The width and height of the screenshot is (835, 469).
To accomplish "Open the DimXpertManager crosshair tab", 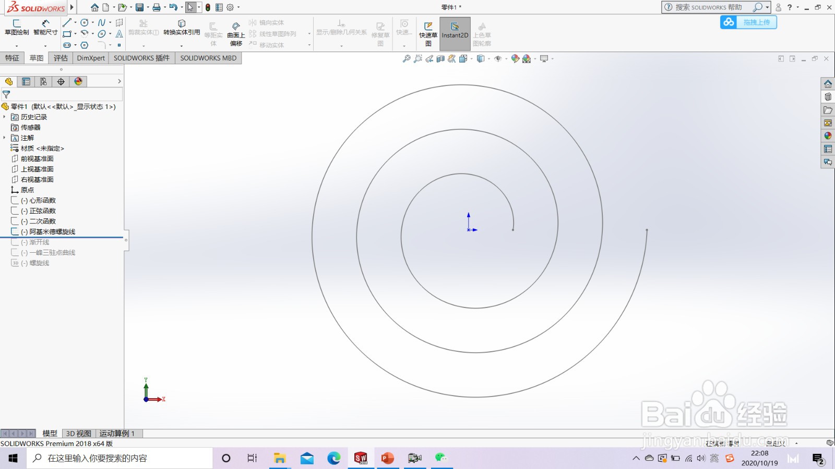I will pyautogui.click(x=61, y=82).
